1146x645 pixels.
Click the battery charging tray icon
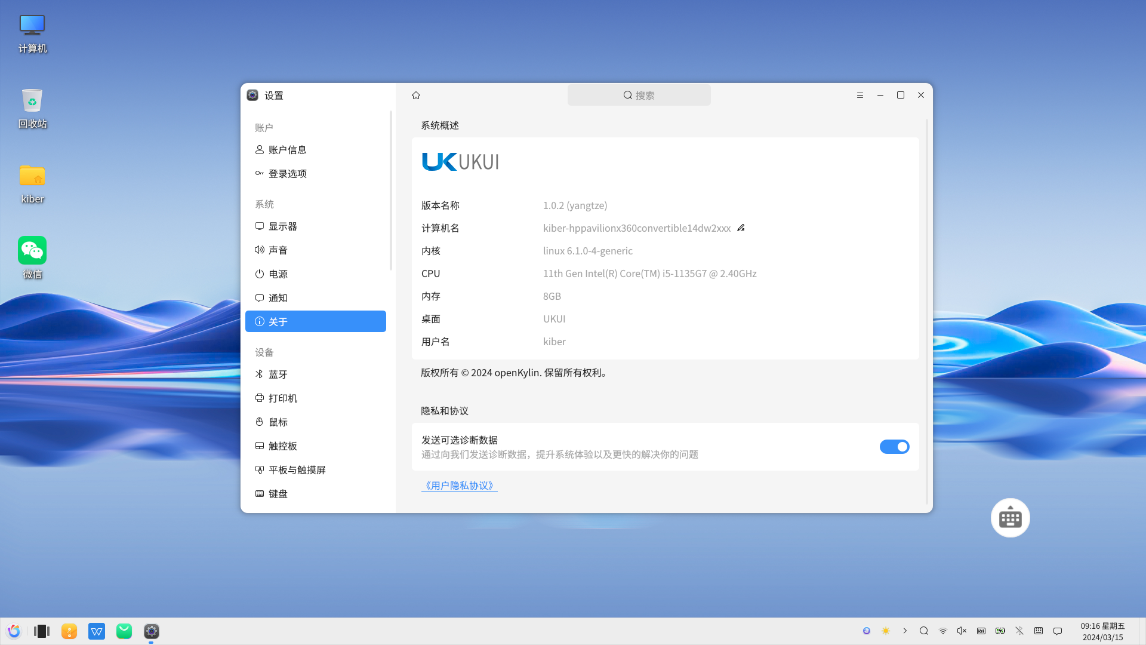click(1000, 631)
